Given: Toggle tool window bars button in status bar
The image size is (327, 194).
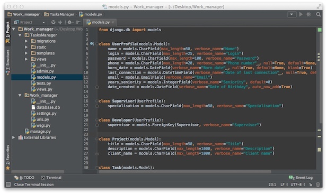Looking at the screenshot, I should point(8,184).
